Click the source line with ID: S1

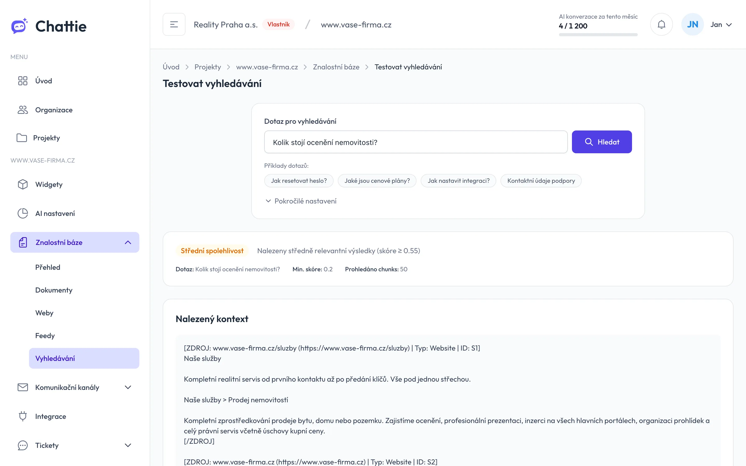click(332, 348)
